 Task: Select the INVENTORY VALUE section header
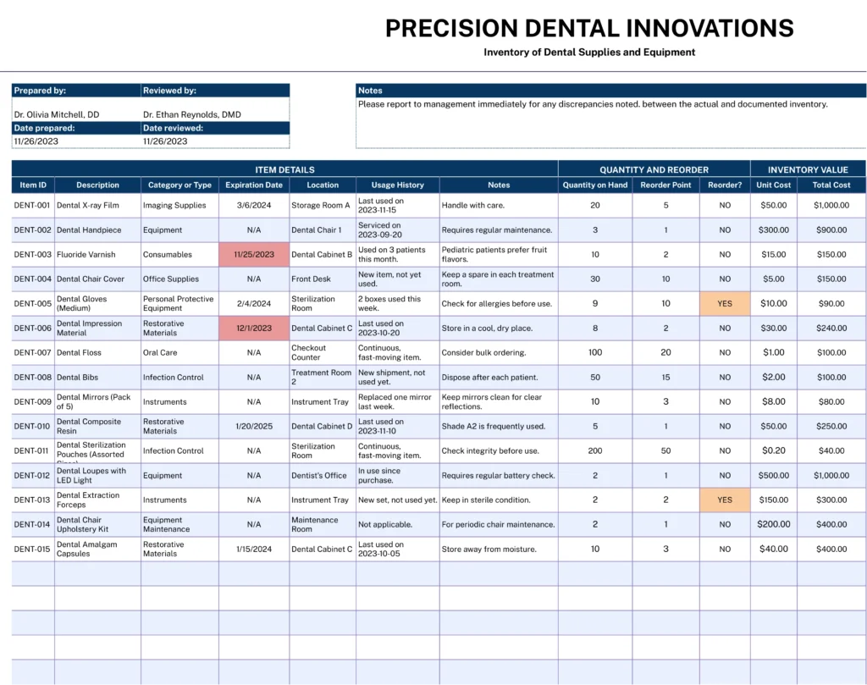point(808,169)
